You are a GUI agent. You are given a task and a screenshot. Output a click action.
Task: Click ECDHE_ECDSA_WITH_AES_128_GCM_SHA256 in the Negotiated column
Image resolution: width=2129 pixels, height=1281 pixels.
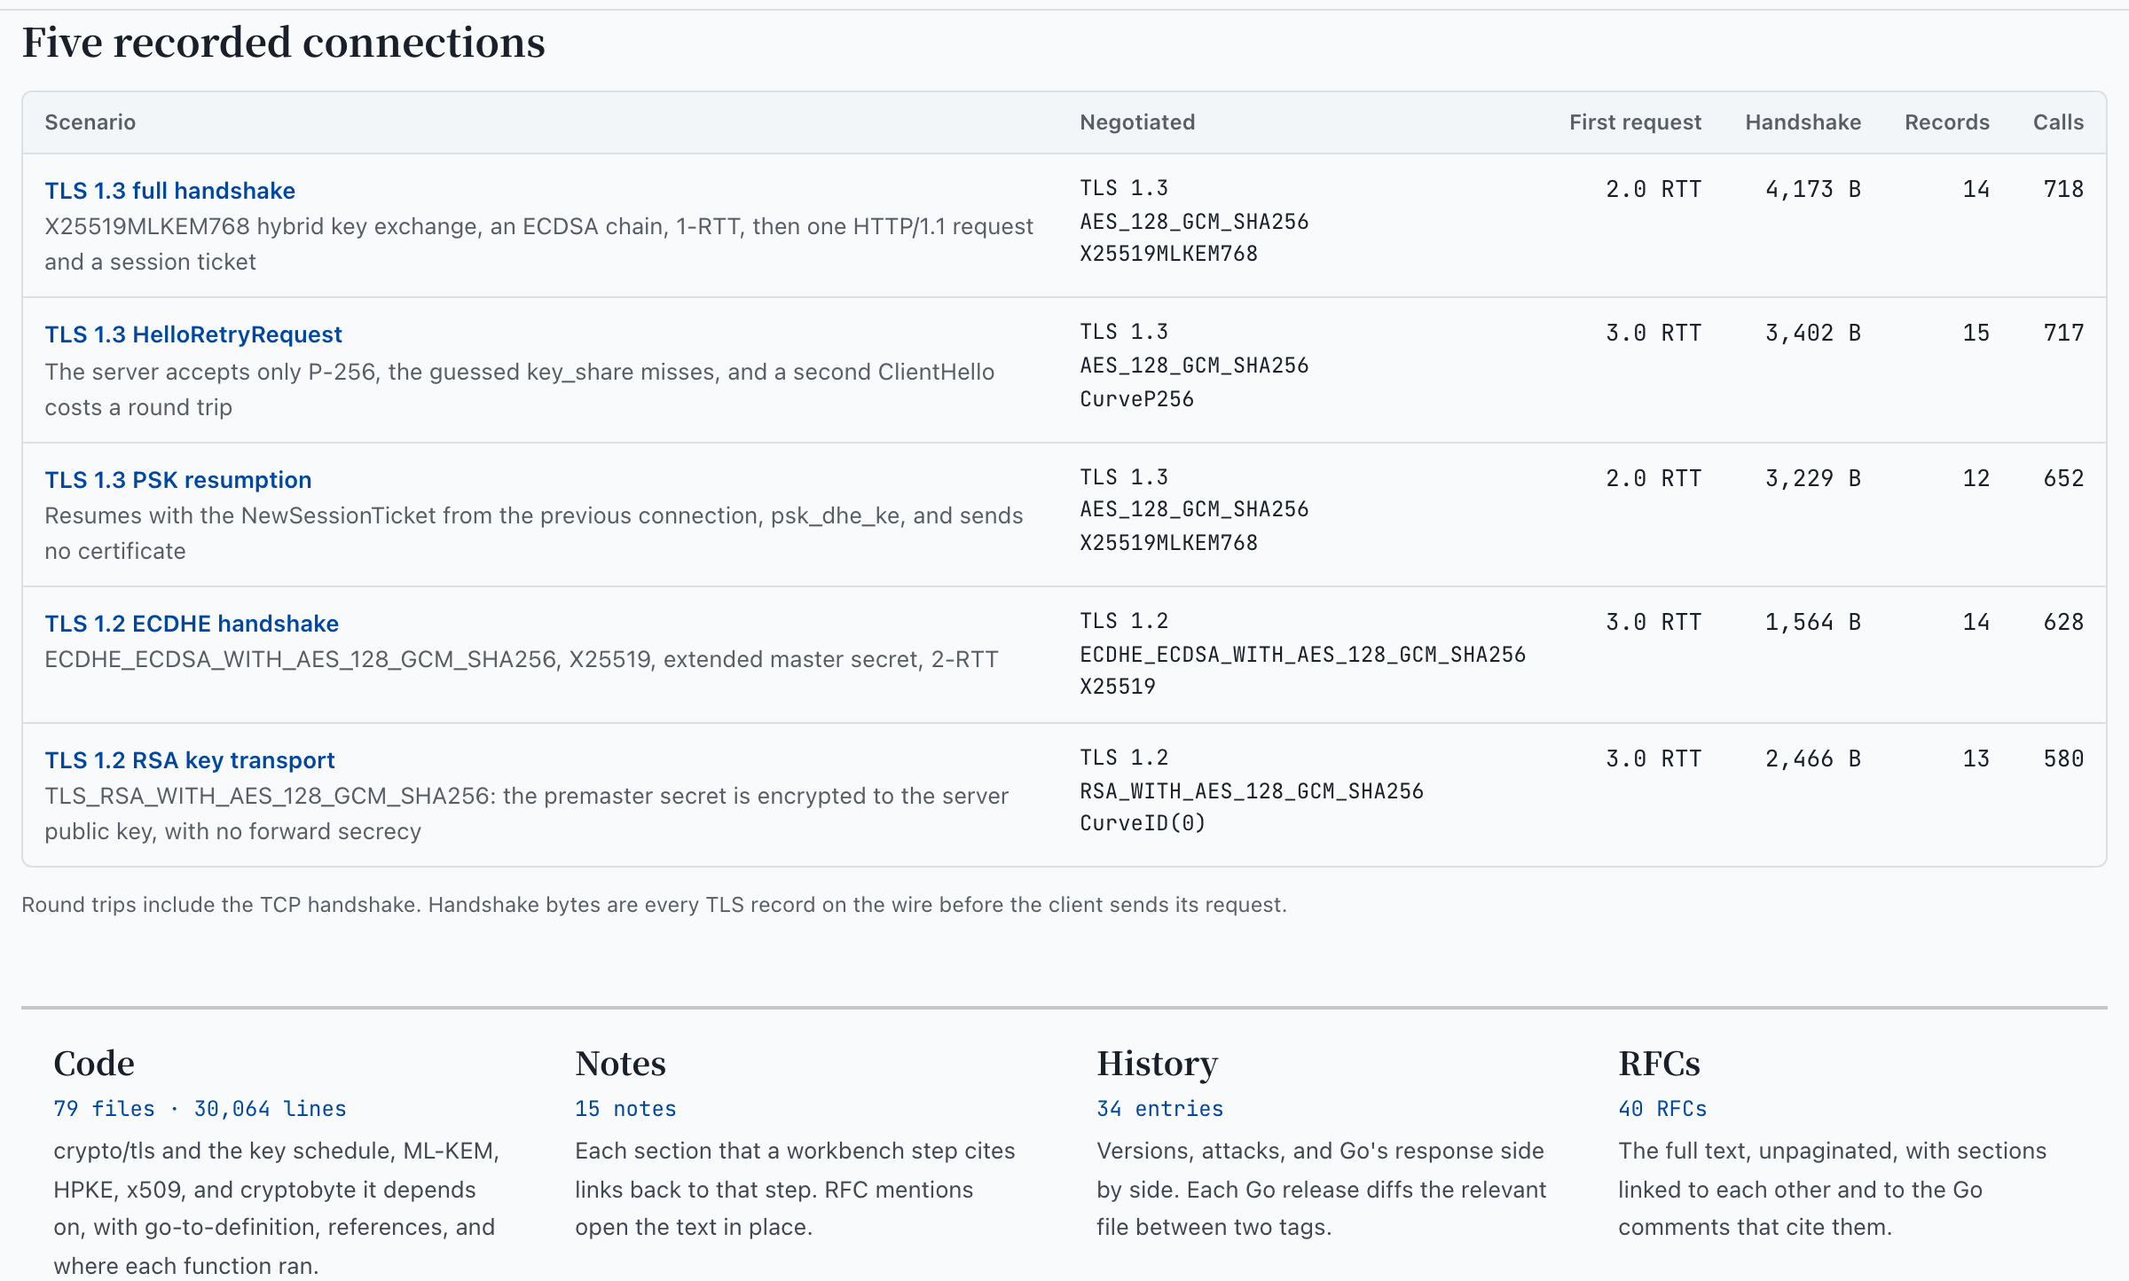click(1302, 655)
